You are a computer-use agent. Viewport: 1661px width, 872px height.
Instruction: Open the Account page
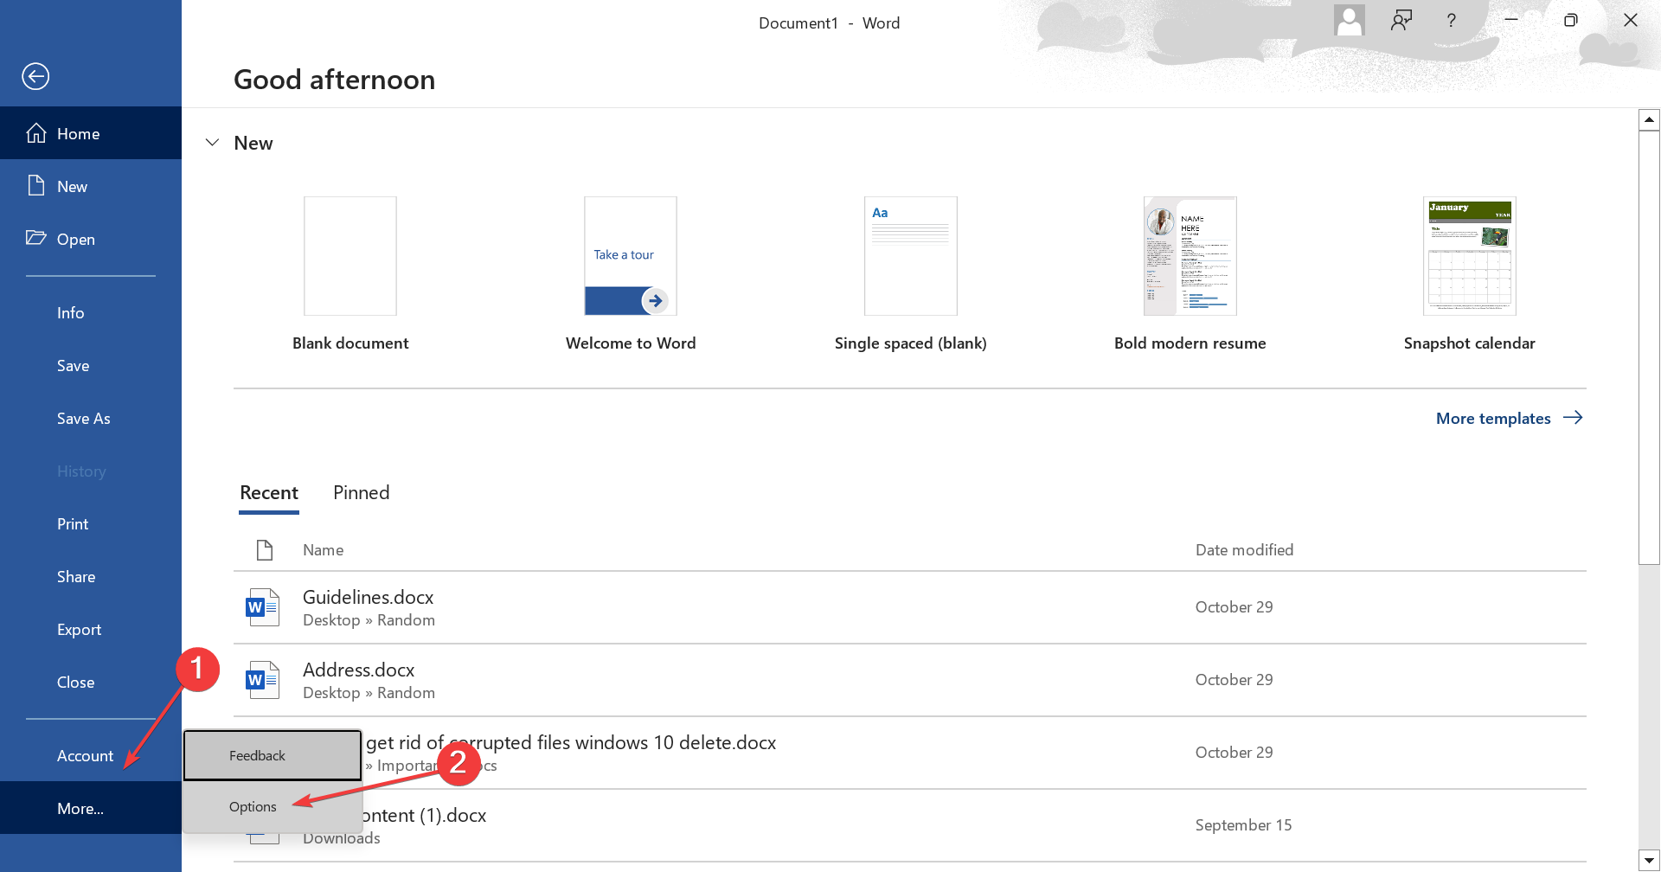click(91, 756)
